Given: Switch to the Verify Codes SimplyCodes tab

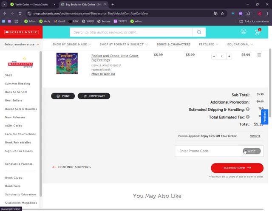Looking at the screenshot, I should coord(31,5).
